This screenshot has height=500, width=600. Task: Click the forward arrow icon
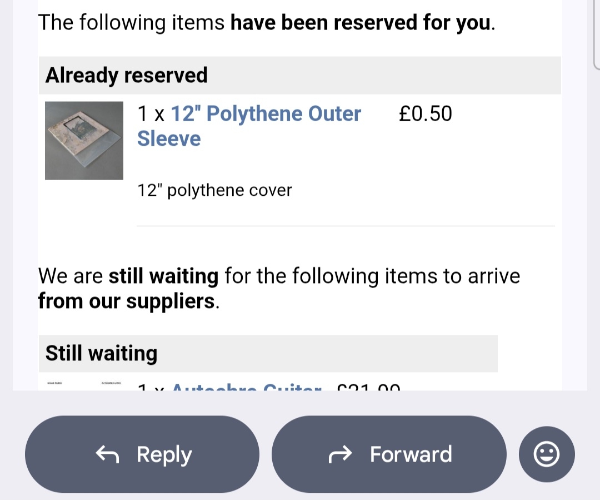coord(341,455)
